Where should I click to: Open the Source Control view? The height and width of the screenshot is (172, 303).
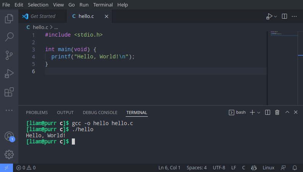9,55
